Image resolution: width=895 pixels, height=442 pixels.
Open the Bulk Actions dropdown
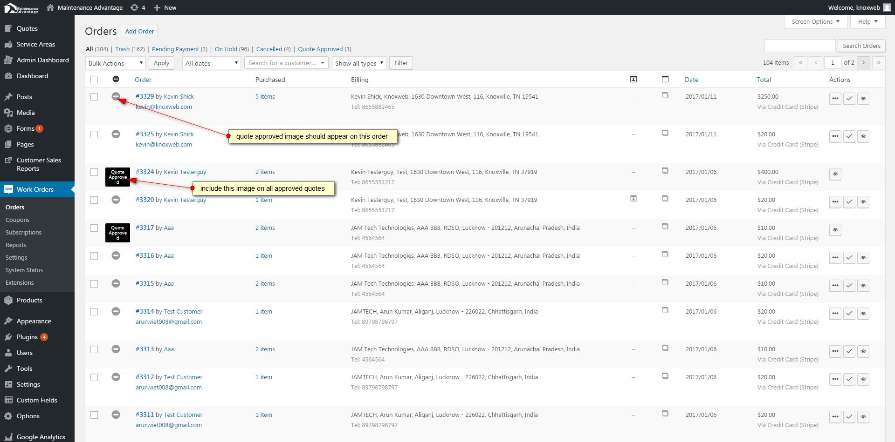point(116,63)
